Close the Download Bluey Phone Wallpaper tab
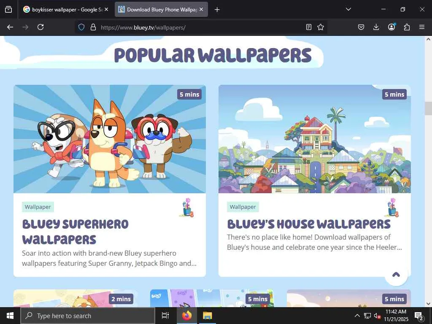Viewport: 432px width, 324px height. (x=201, y=9)
